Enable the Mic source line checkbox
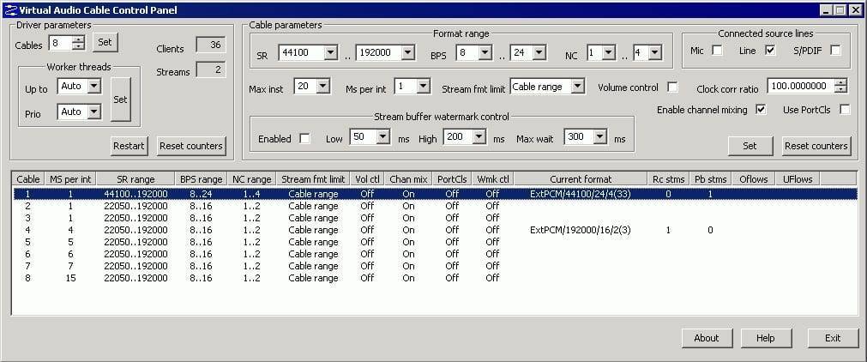Viewport: 867px width, 362px height. [717, 51]
